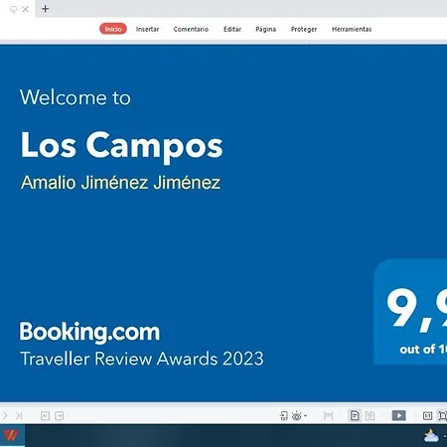Open the Editar menu tab
The image size is (447, 447).
tap(232, 29)
